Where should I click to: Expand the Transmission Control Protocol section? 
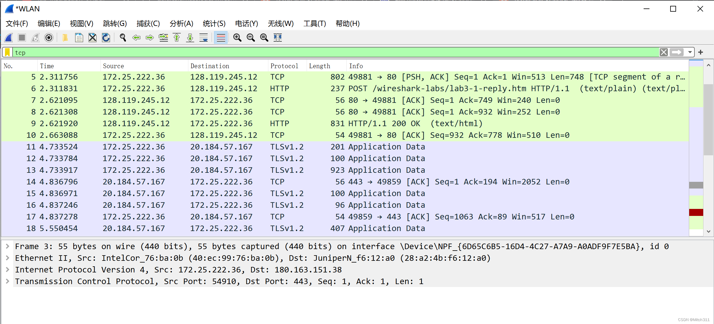click(8, 281)
